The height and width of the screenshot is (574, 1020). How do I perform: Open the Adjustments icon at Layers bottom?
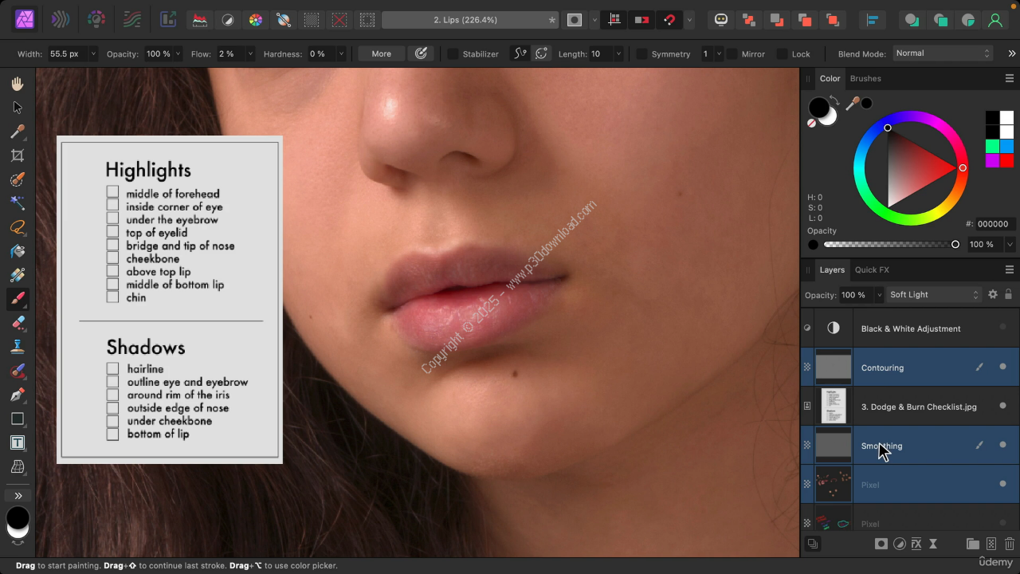pos(899,544)
